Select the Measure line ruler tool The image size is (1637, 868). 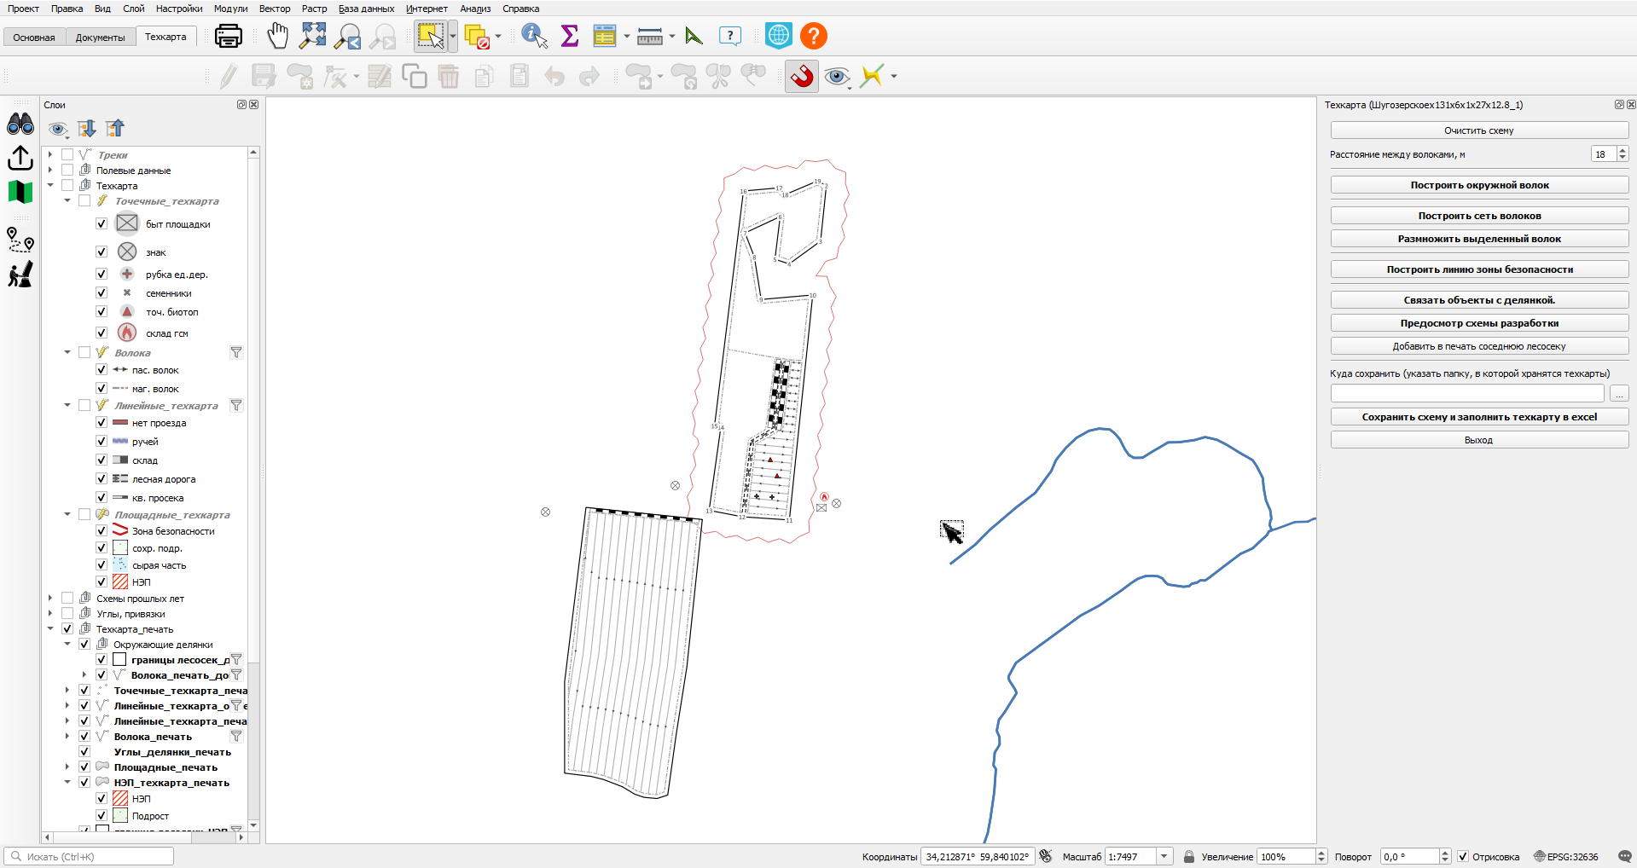coord(650,36)
